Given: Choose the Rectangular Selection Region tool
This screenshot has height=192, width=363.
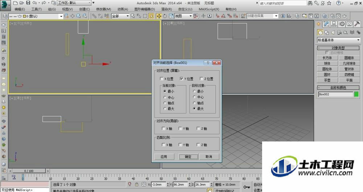Looking at the screenshot, I should pos(145,16).
